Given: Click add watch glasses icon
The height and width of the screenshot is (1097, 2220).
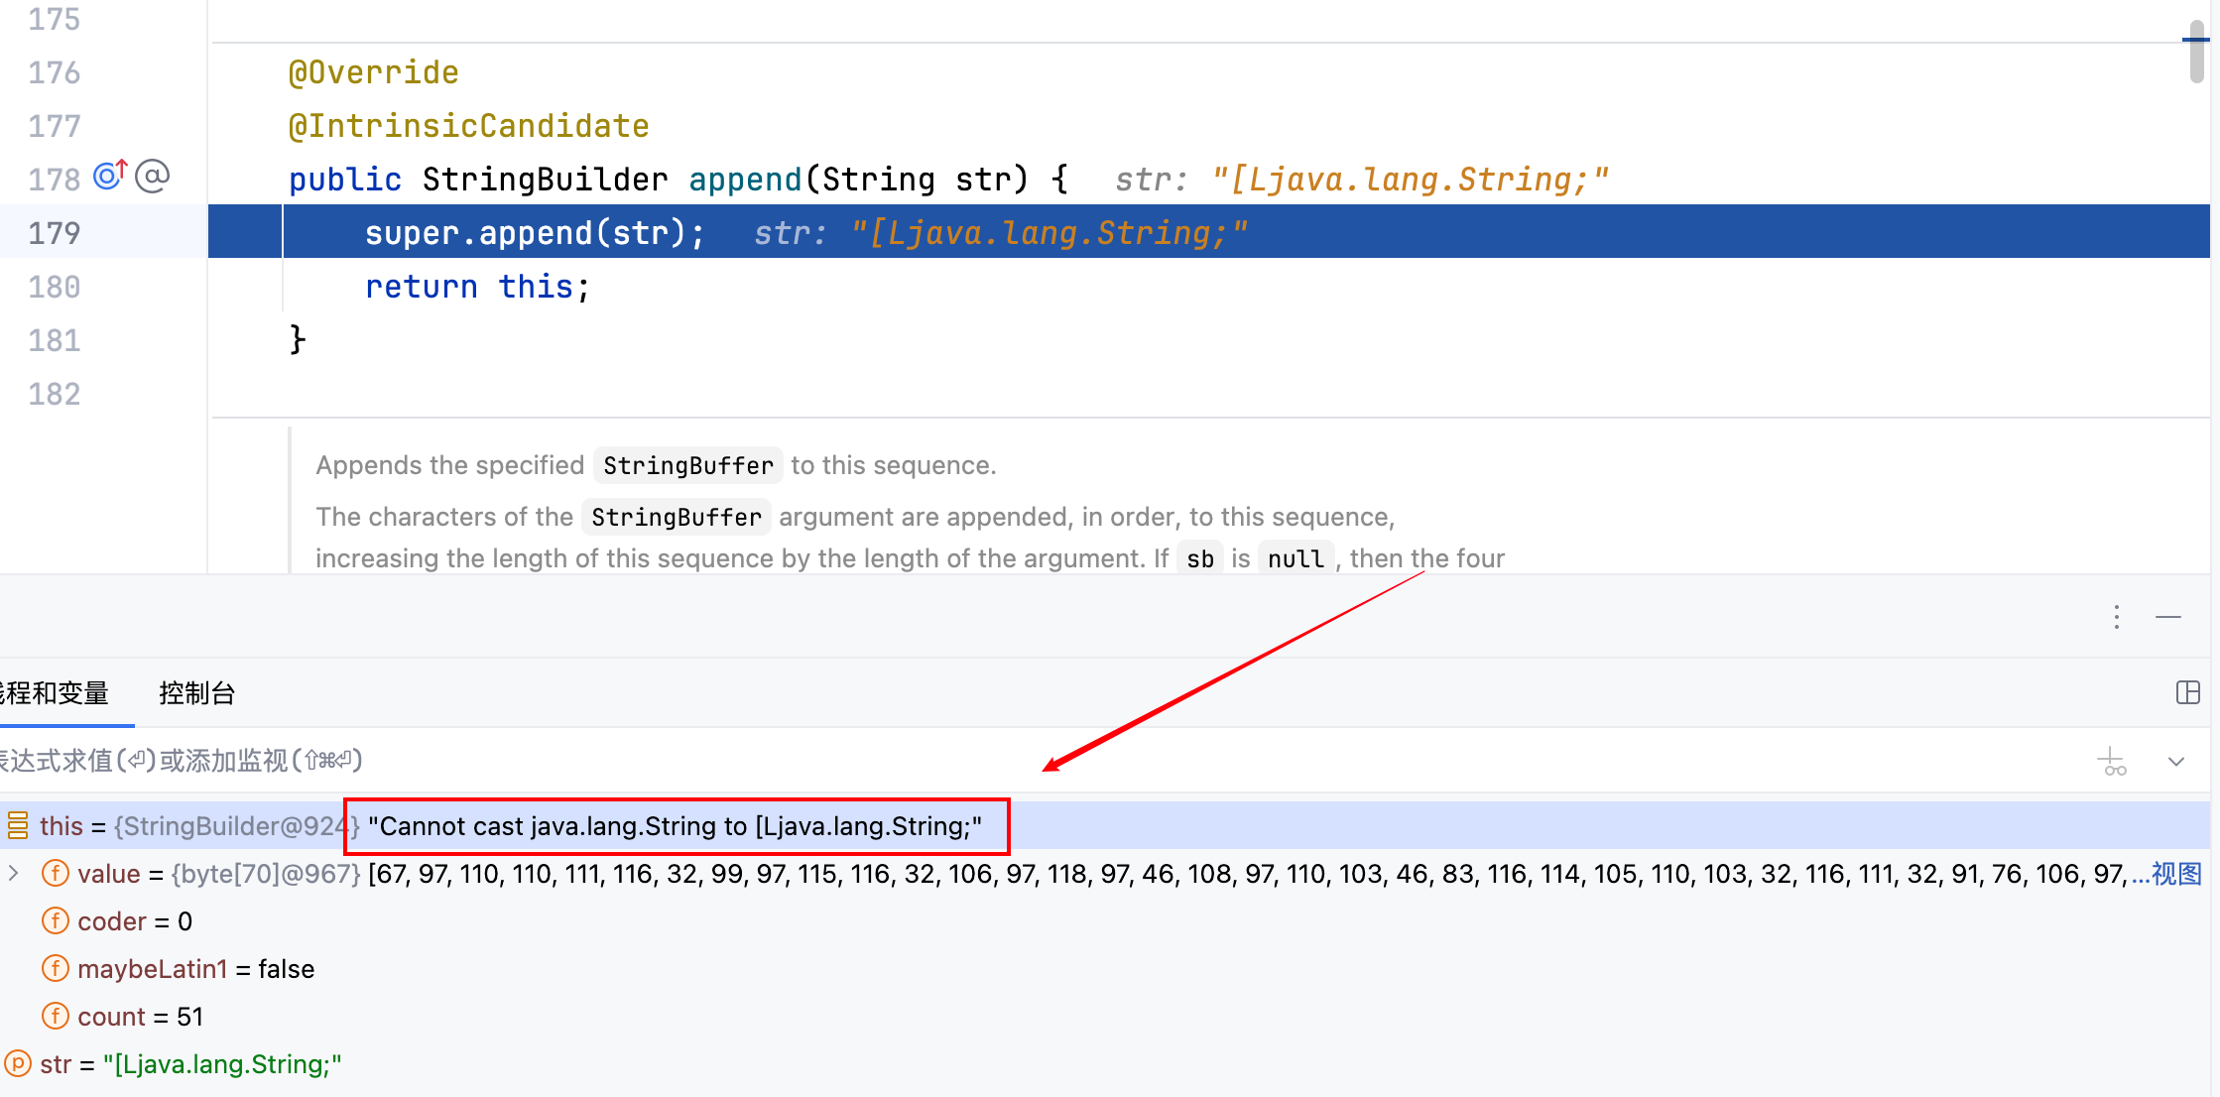Looking at the screenshot, I should click(2112, 762).
